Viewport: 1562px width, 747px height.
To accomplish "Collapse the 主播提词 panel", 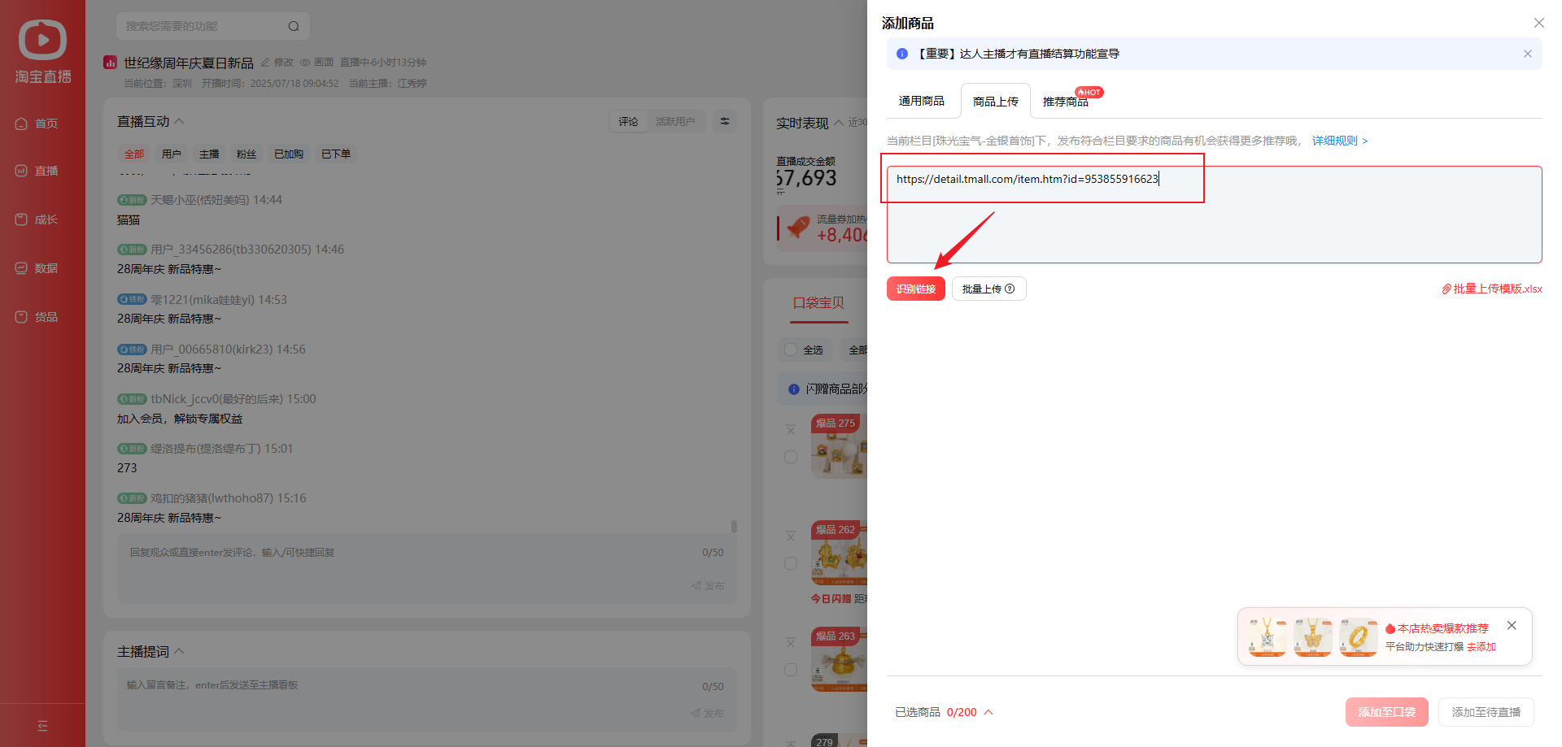I will pyautogui.click(x=180, y=651).
